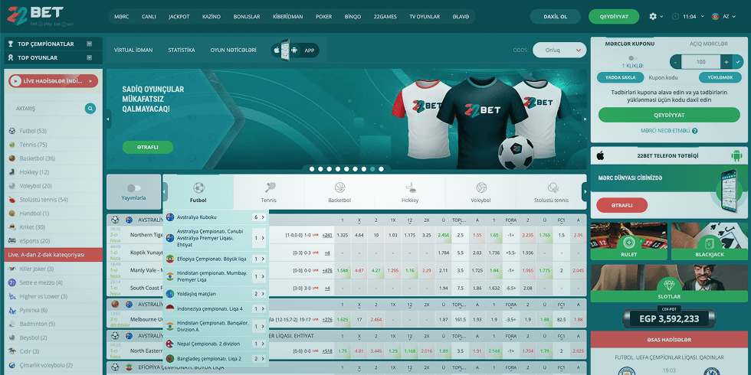Click the stake amount field 100
Image resolution: width=751 pixels, height=375 pixels.
(700, 62)
